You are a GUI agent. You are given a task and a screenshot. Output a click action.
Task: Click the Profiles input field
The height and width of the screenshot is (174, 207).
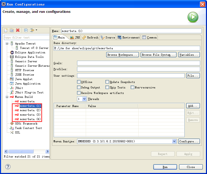[139, 69]
